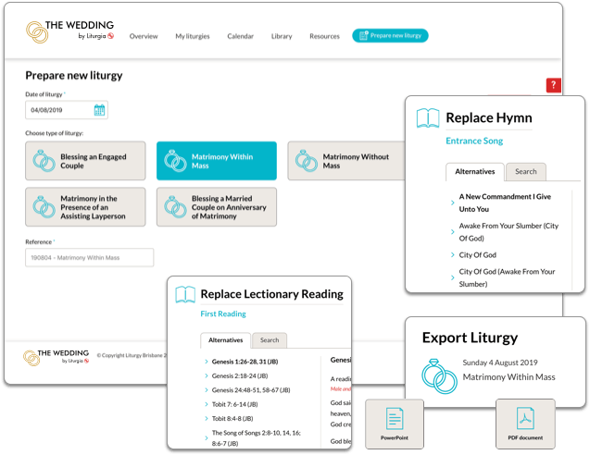Click the Reference input field
This screenshot has width=590, height=455.
[89, 258]
